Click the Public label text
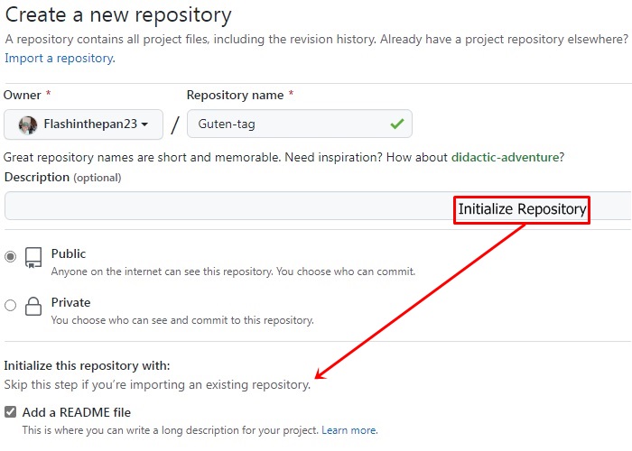This screenshot has height=451, width=632. pyautogui.click(x=69, y=253)
